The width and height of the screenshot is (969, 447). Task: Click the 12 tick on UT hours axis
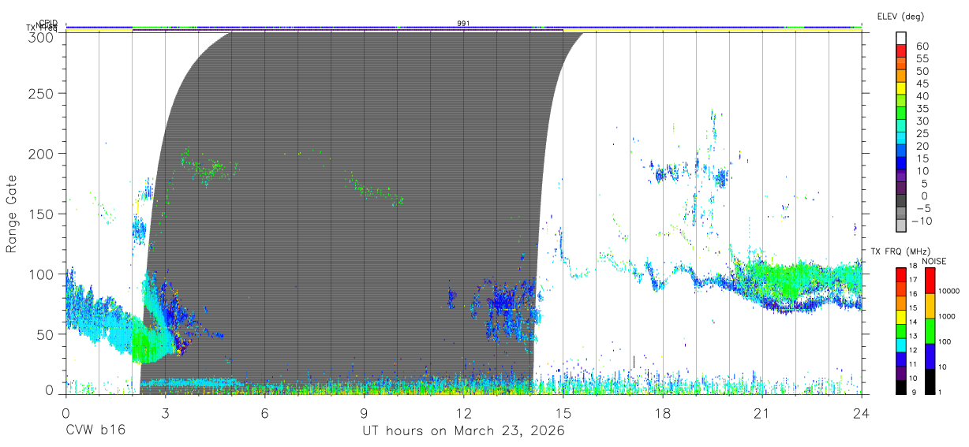point(463,413)
